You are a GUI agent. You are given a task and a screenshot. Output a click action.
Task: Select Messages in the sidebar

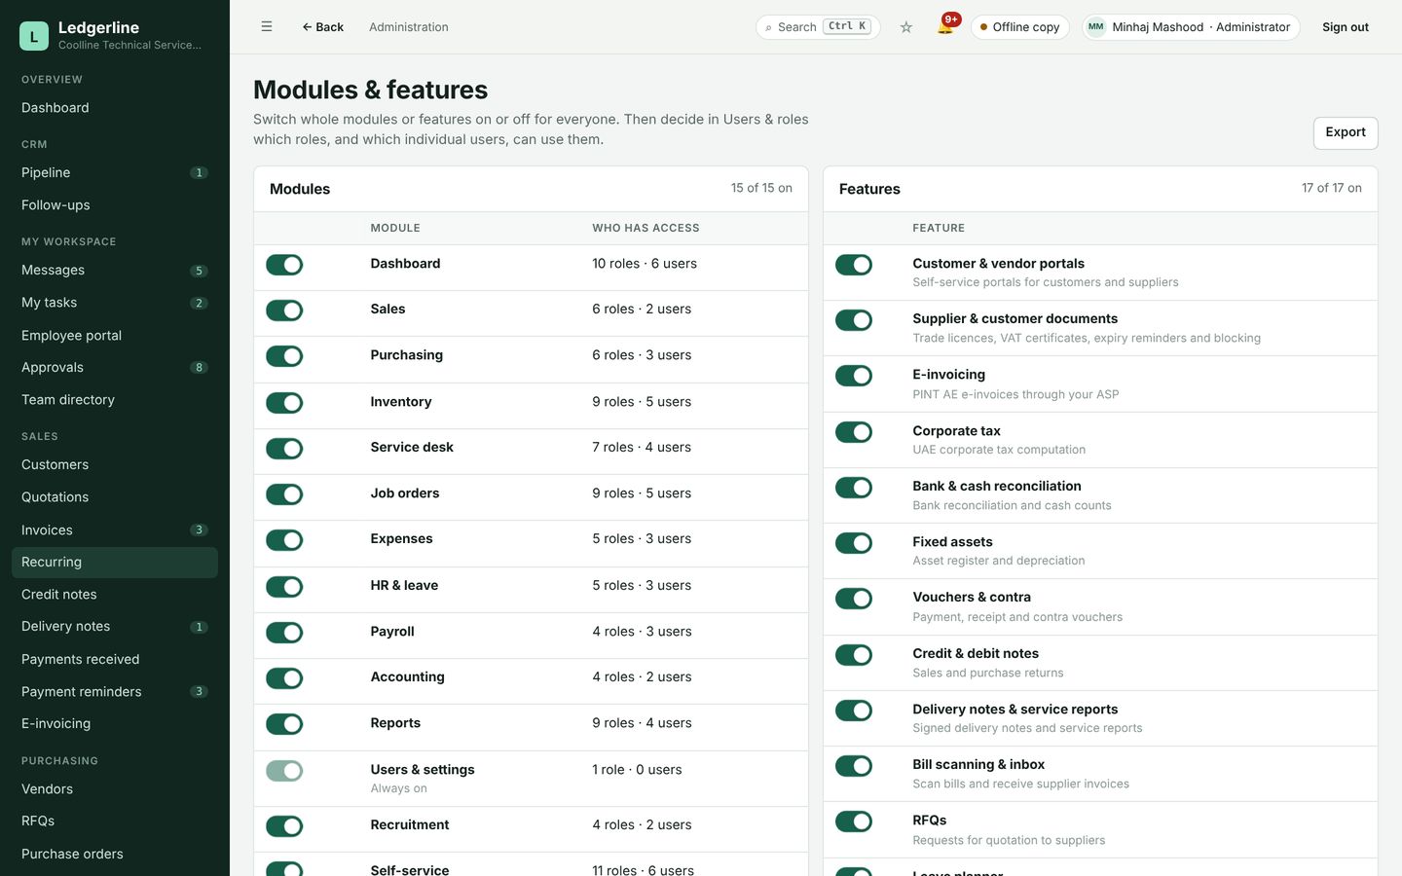point(115,270)
